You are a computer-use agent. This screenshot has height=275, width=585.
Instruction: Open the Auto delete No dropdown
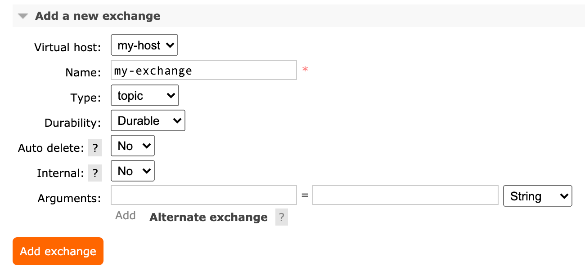click(132, 146)
